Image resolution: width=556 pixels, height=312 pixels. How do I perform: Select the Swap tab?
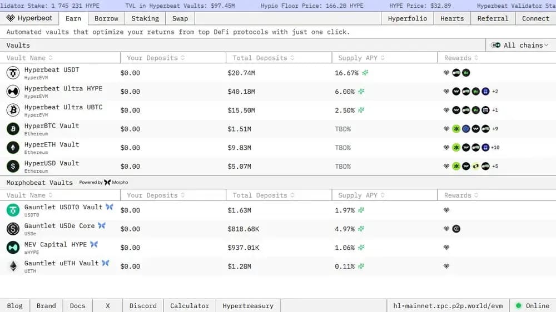click(180, 18)
